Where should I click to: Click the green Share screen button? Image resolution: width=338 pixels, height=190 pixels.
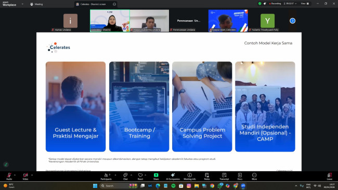pos(156,176)
